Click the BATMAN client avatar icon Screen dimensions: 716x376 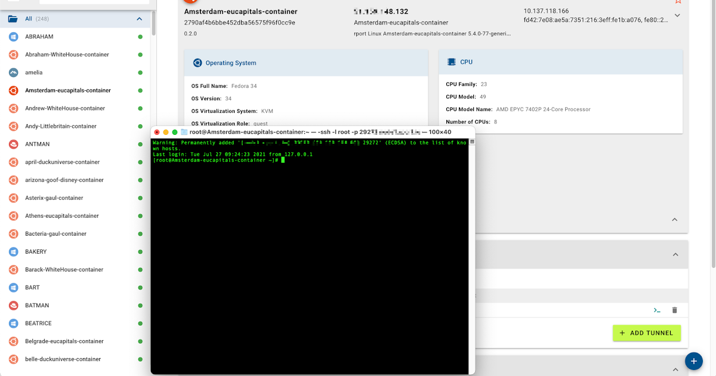[13, 305]
